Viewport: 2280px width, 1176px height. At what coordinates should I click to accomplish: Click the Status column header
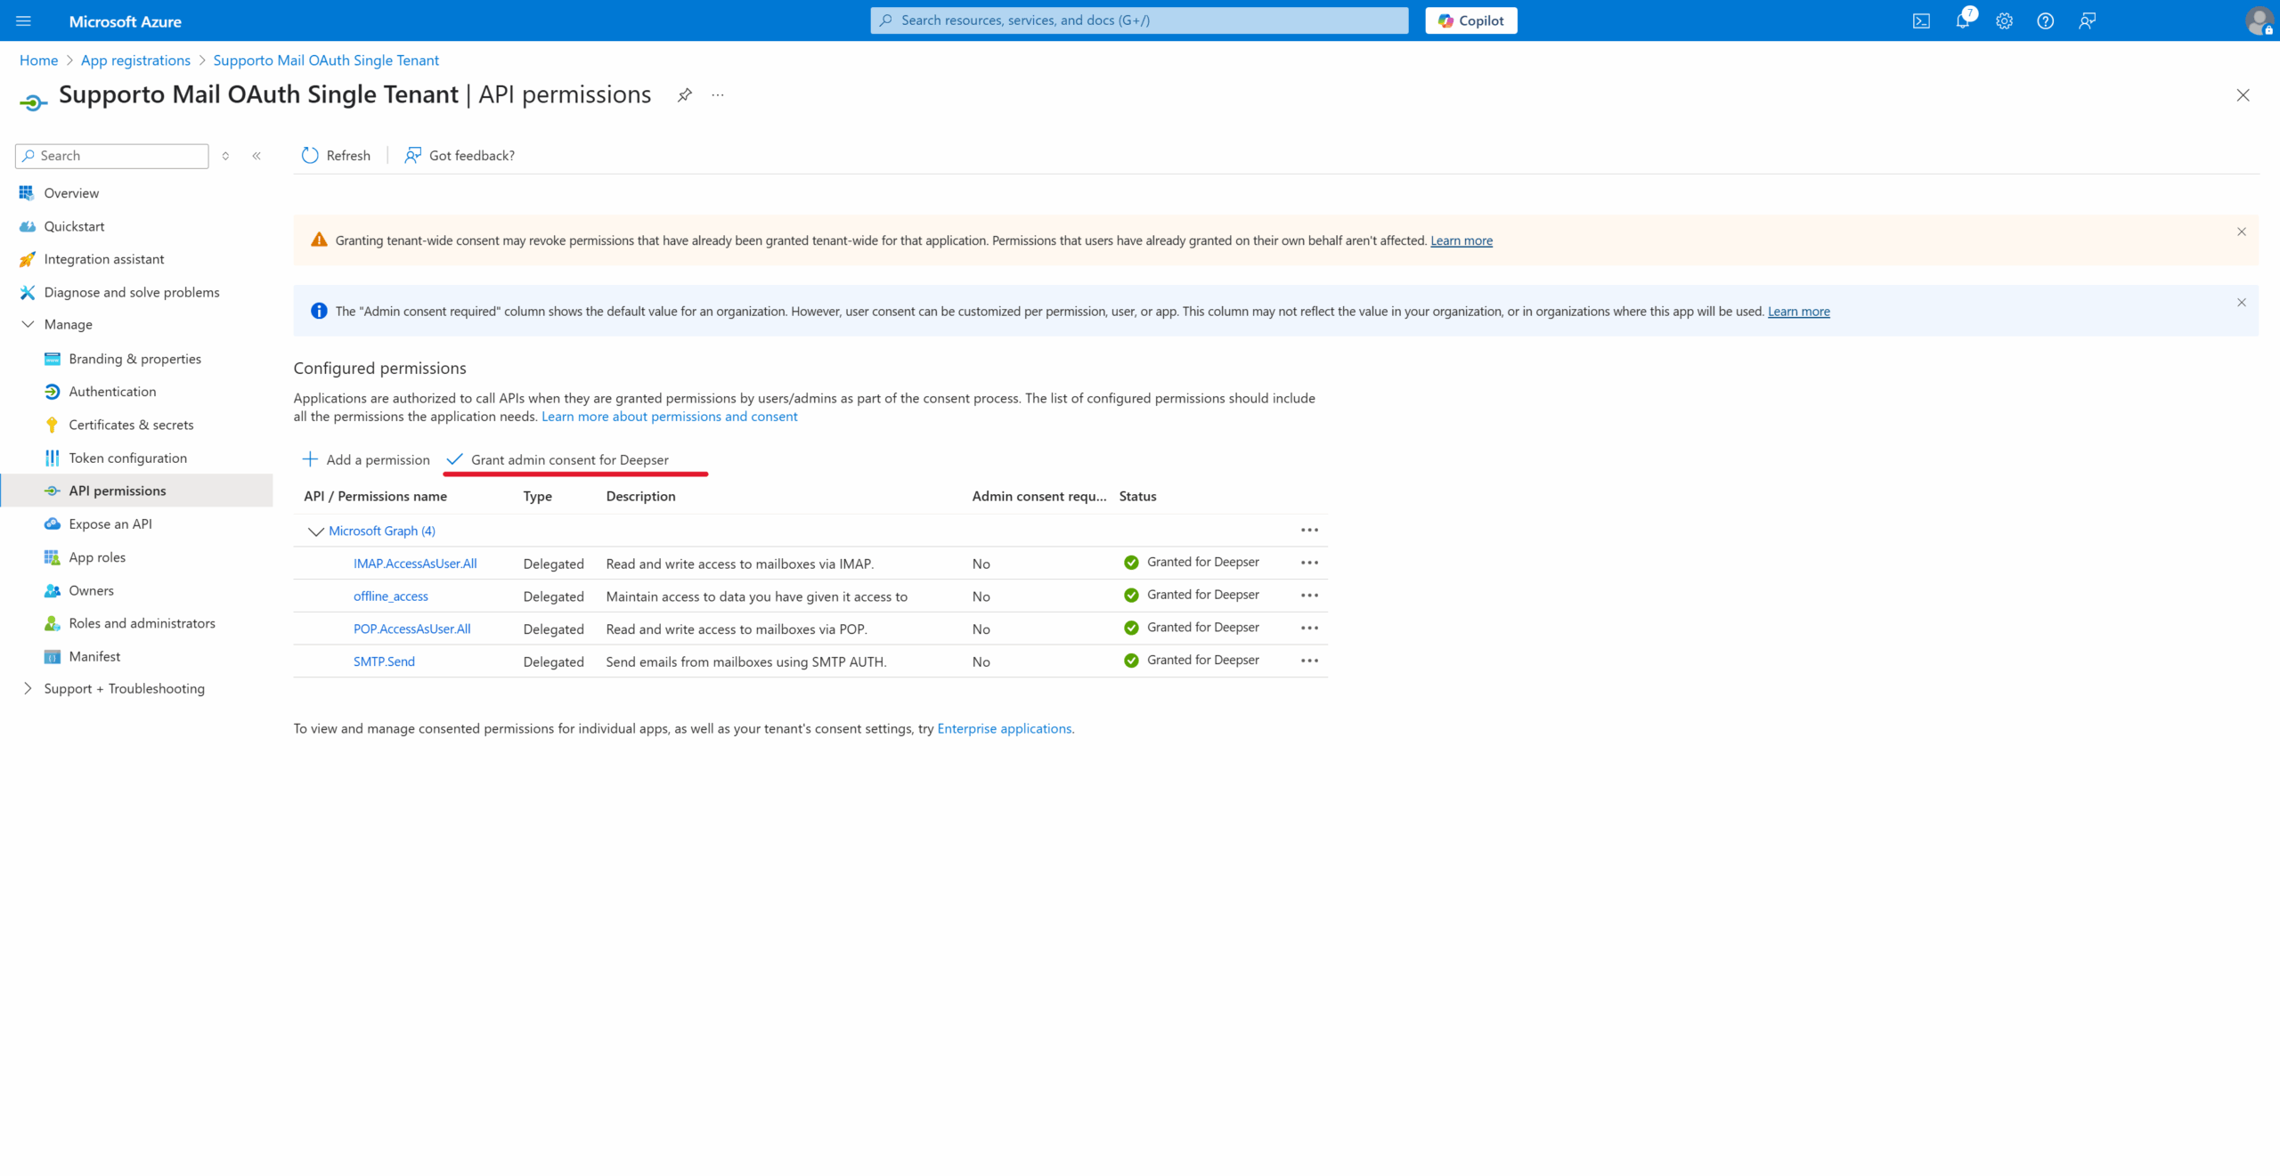[1137, 496]
